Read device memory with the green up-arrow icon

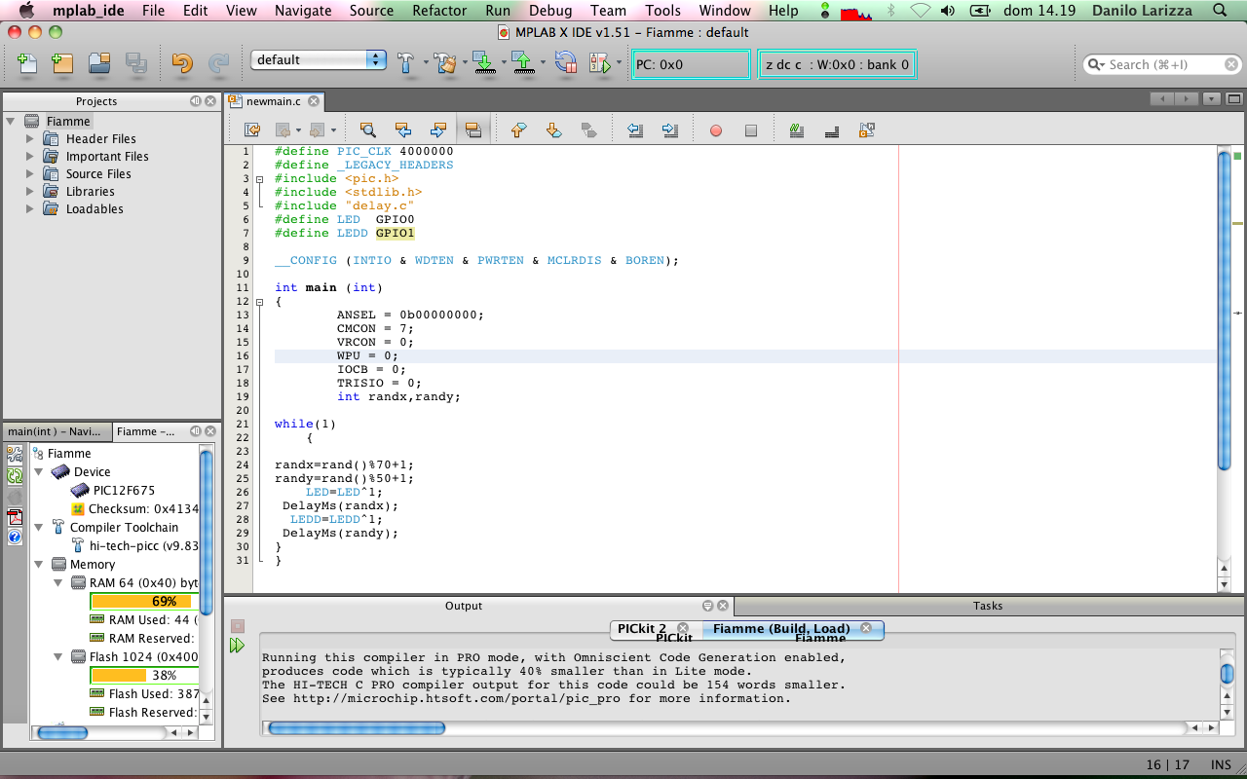point(523,63)
